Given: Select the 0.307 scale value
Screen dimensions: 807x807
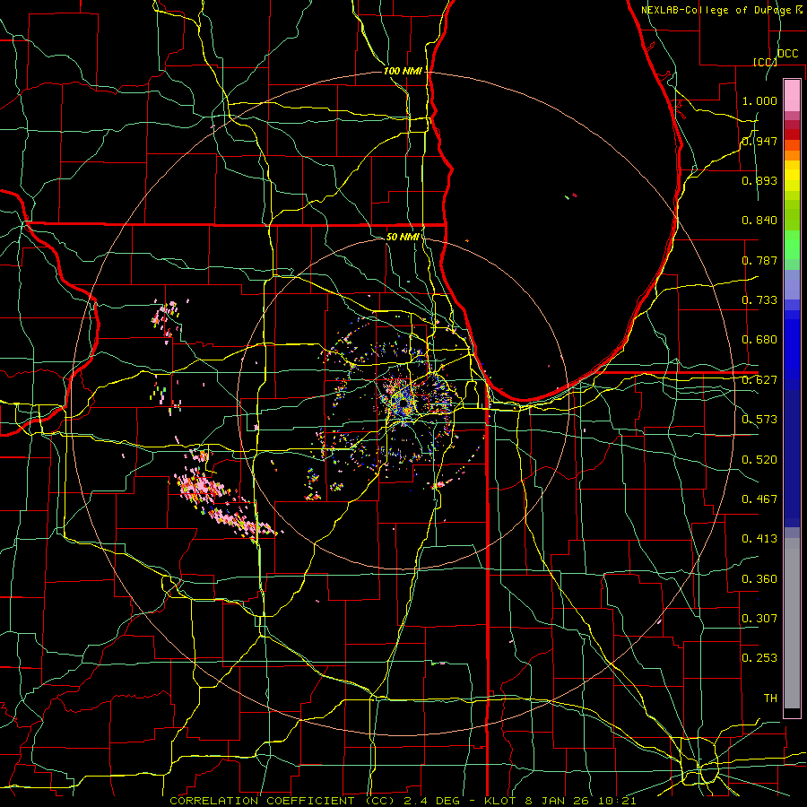Looking at the screenshot, I should click(x=759, y=618).
